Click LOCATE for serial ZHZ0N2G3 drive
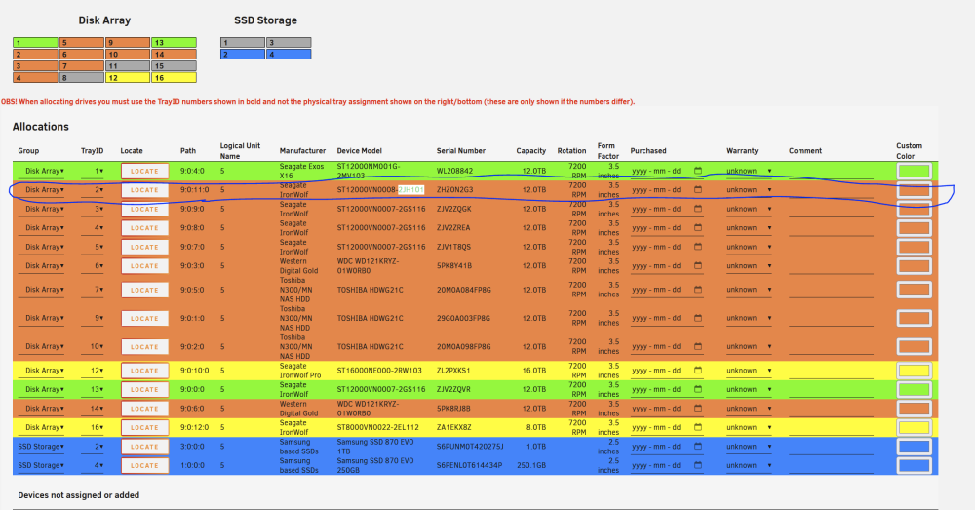The width and height of the screenshot is (975, 510). pyautogui.click(x=144, y=190)
